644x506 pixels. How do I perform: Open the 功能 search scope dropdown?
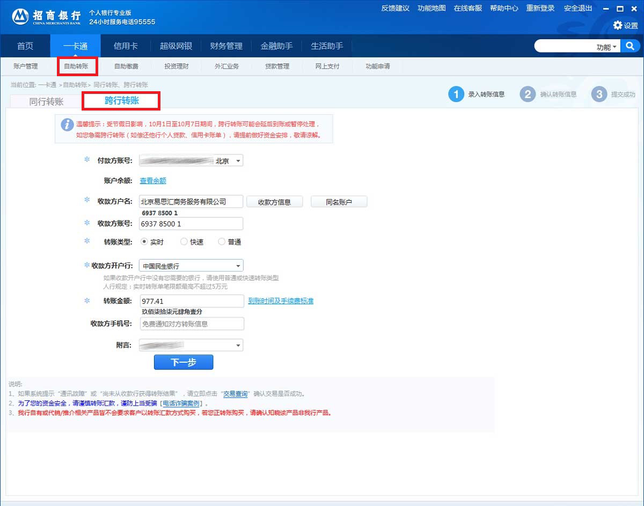coord(606,47)
